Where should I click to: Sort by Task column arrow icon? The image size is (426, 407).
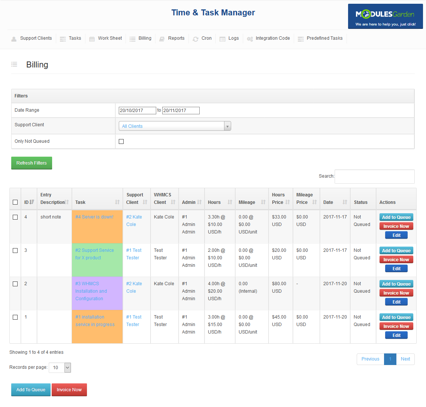(117, 202)
